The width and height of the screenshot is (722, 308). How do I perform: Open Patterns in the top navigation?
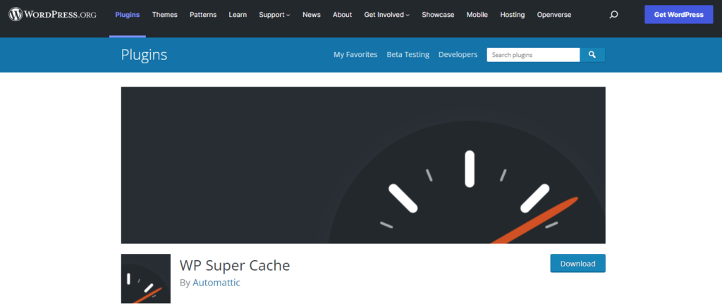point(203,15)
